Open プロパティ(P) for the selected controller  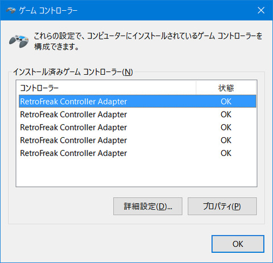[x=222, y=206]
